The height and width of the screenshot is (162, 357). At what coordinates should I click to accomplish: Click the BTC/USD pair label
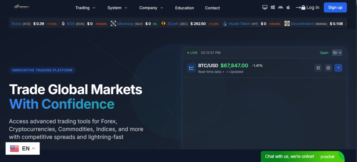tap(208, 65)
